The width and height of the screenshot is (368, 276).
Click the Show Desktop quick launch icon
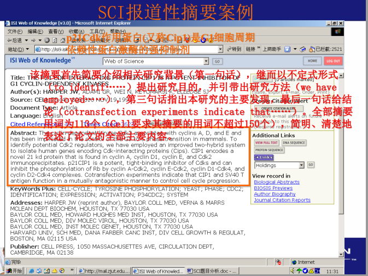[x=46, y=271]
